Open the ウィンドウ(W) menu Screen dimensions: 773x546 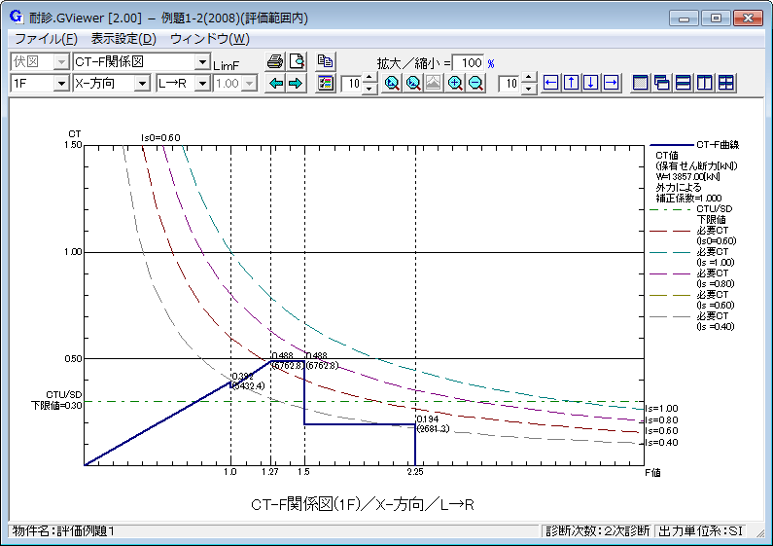[209, 39]
